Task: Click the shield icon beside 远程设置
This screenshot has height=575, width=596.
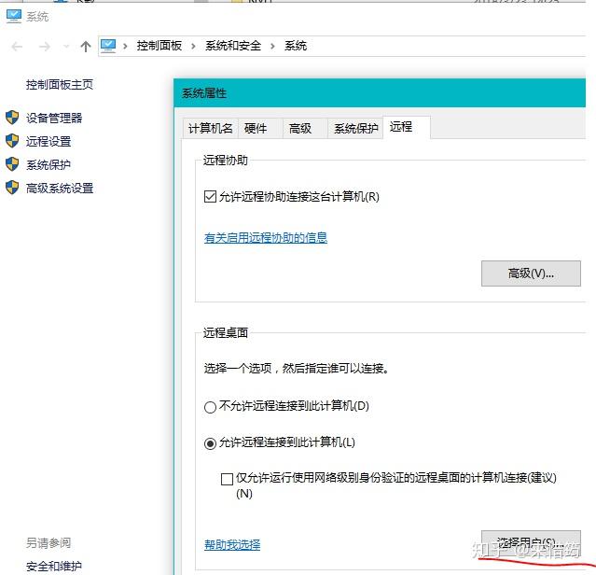Action: pyautogui.click(x=12, y=141)
